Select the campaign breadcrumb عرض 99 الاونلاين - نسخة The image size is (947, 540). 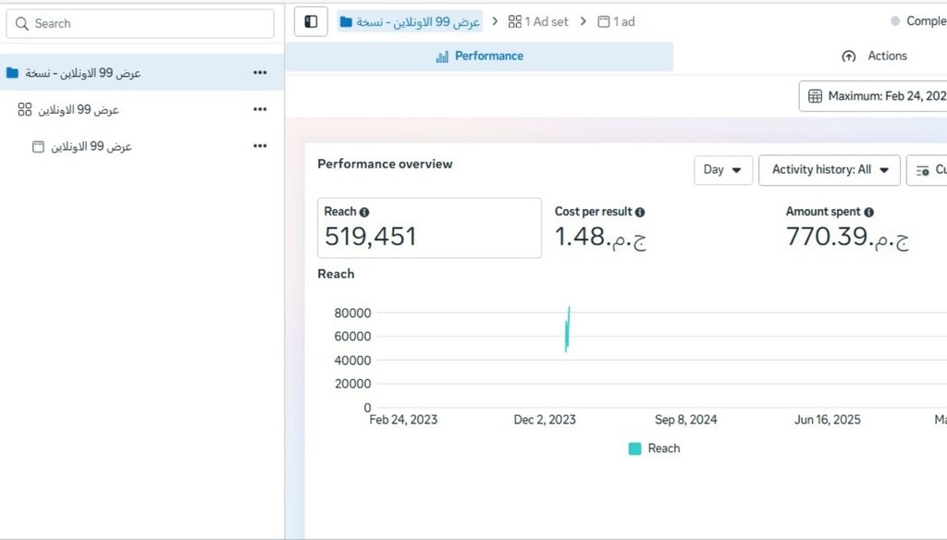coord(410,21)
